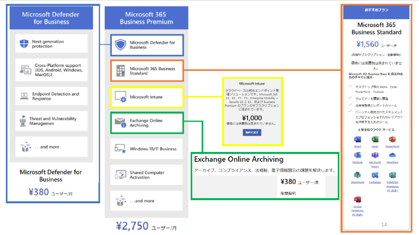419x235 pixels.
Task: Click the blue button in Microsoft Intune card
Action: [x=252, y=132]
